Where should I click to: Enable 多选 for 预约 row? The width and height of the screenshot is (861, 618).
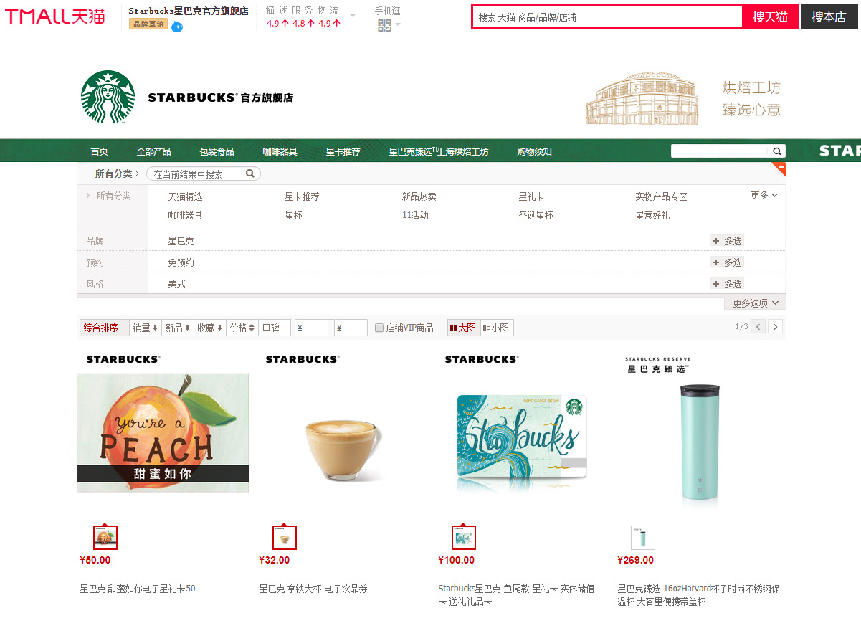(x=727, y=262)
